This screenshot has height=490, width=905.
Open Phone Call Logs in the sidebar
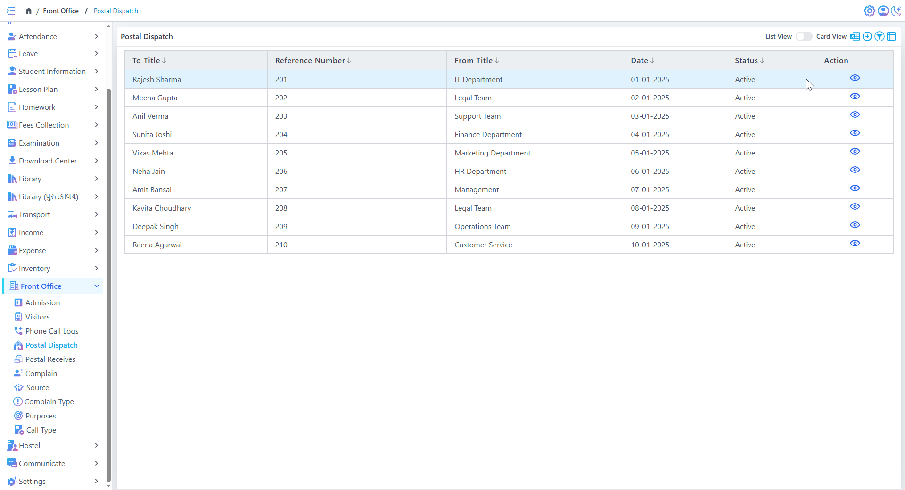tap(52, 331)
